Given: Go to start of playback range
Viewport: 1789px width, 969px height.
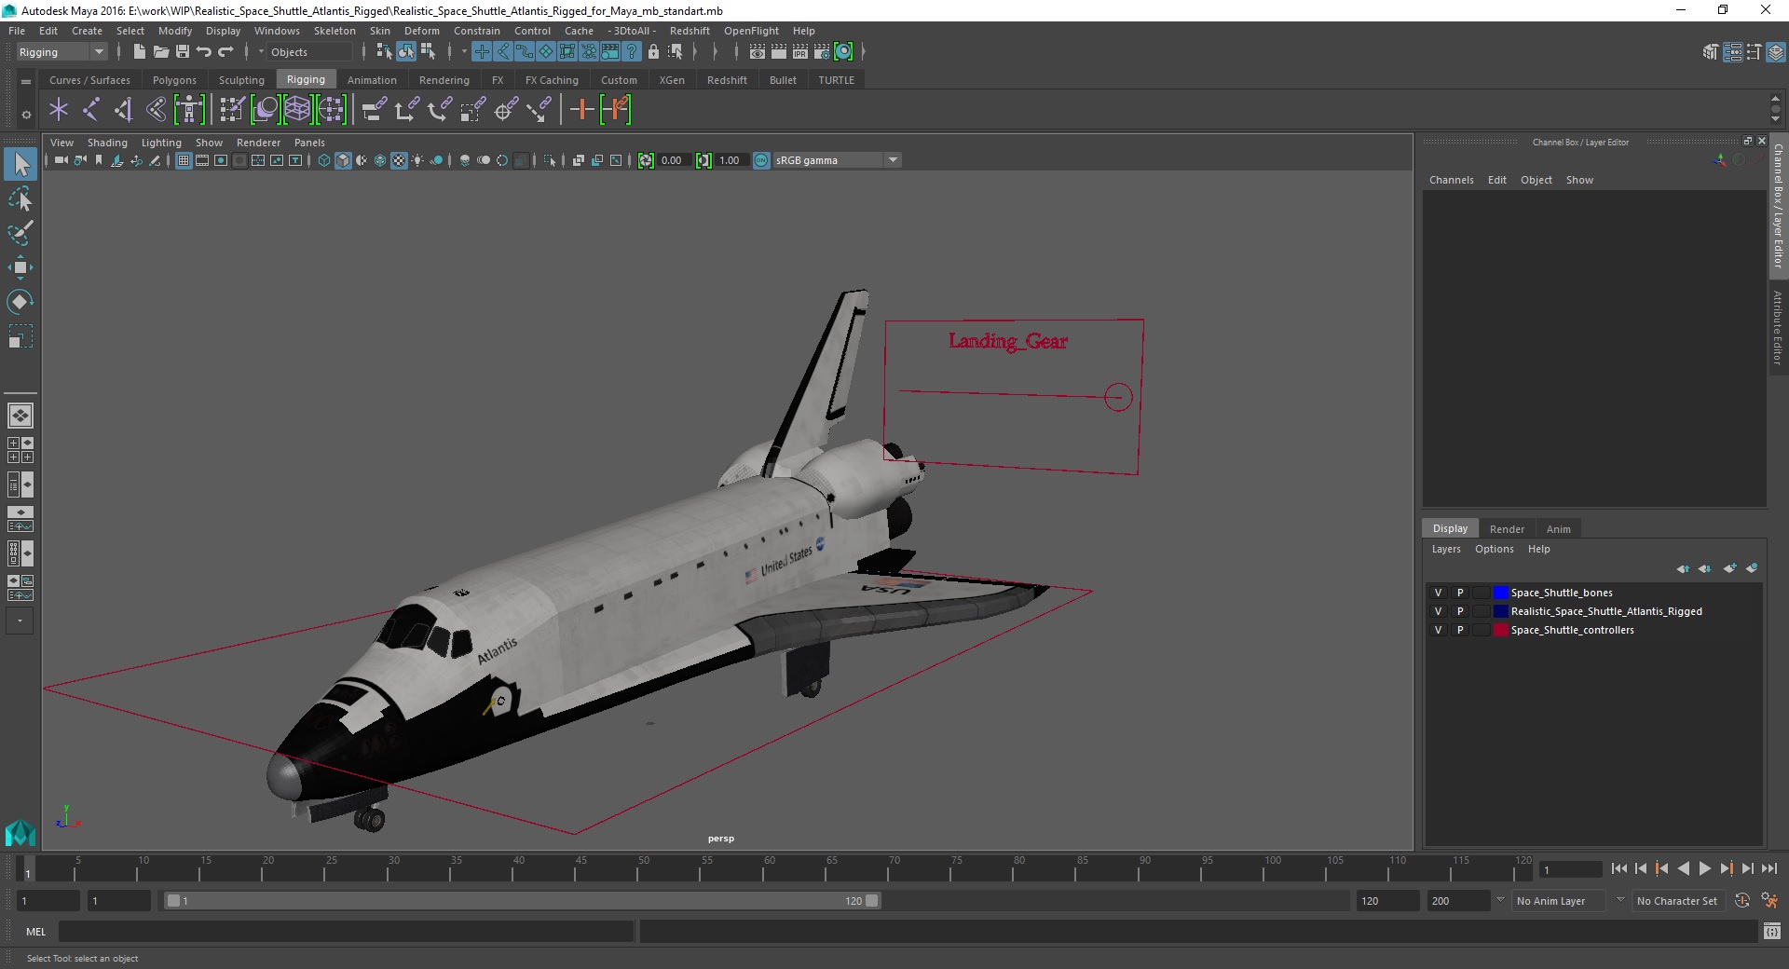Looking at the screenshot, I should [1618, 868].
